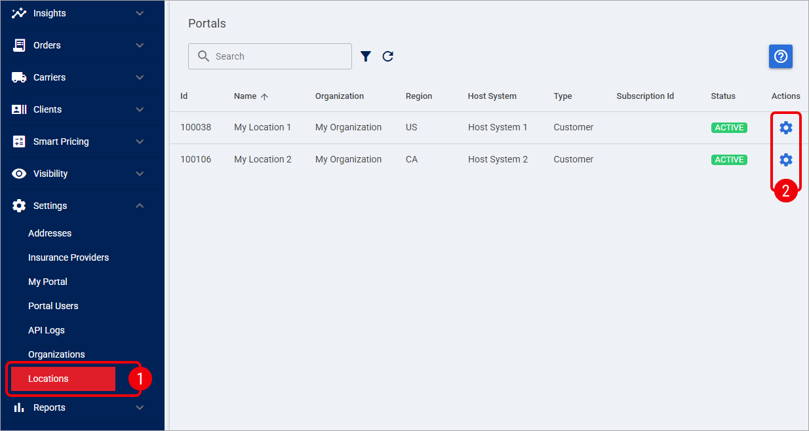
Task: Select Locations in the sidebar
Action: click(63, 379)
